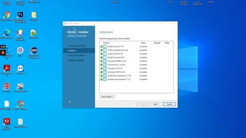The image size is (246, 138).
Task: Open the Photoshop desktop shortcut
Action: [x=20, y=15]
